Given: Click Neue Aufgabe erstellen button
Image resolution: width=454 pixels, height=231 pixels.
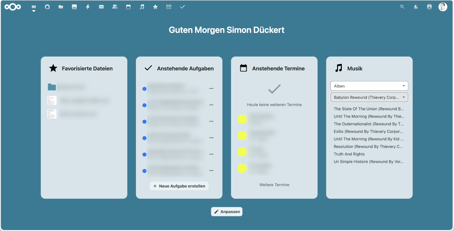Looking at the screenshot, I should (179, 186).
